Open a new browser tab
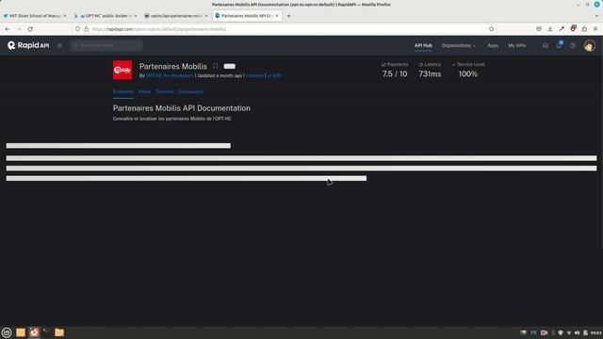Viewport: 603px width, 339px height. pos(288,16)
